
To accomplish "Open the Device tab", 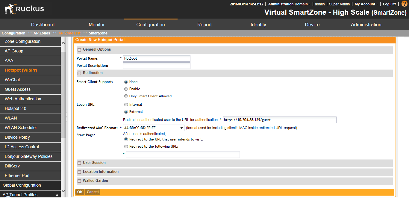I will 312,25.
